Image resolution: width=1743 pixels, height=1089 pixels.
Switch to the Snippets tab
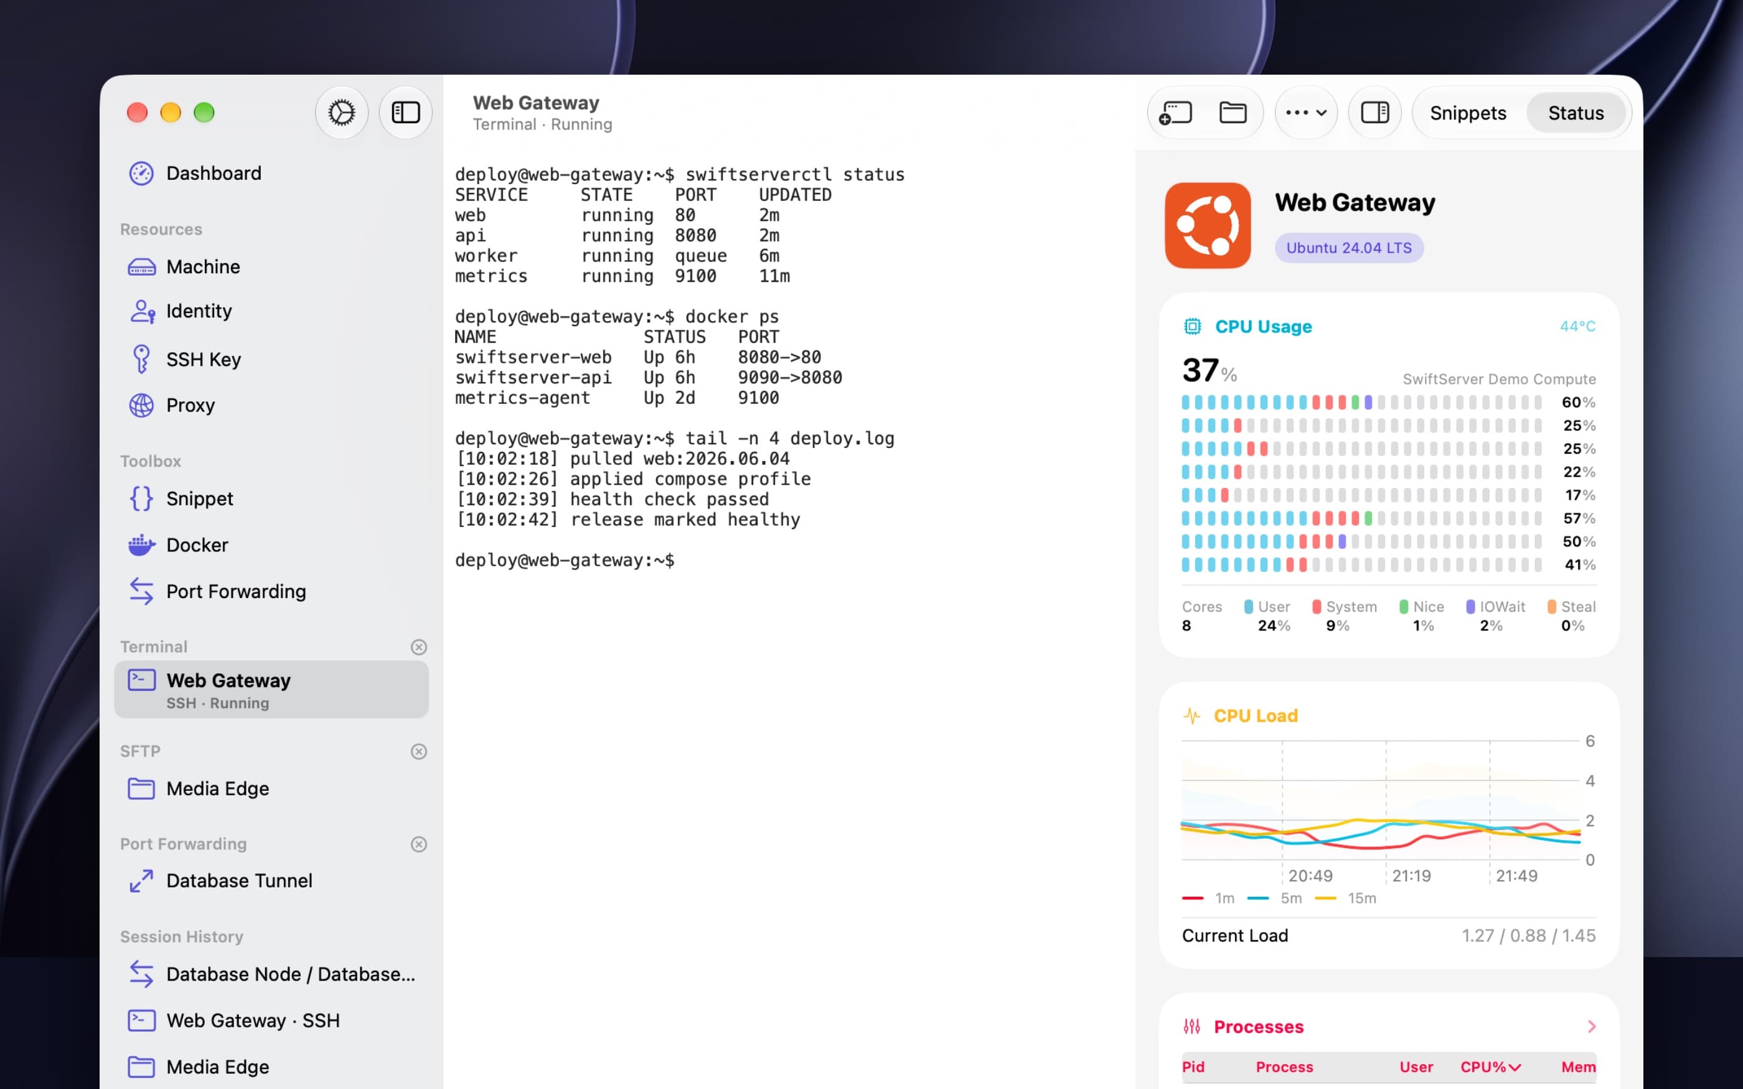tap(1467, 113)
